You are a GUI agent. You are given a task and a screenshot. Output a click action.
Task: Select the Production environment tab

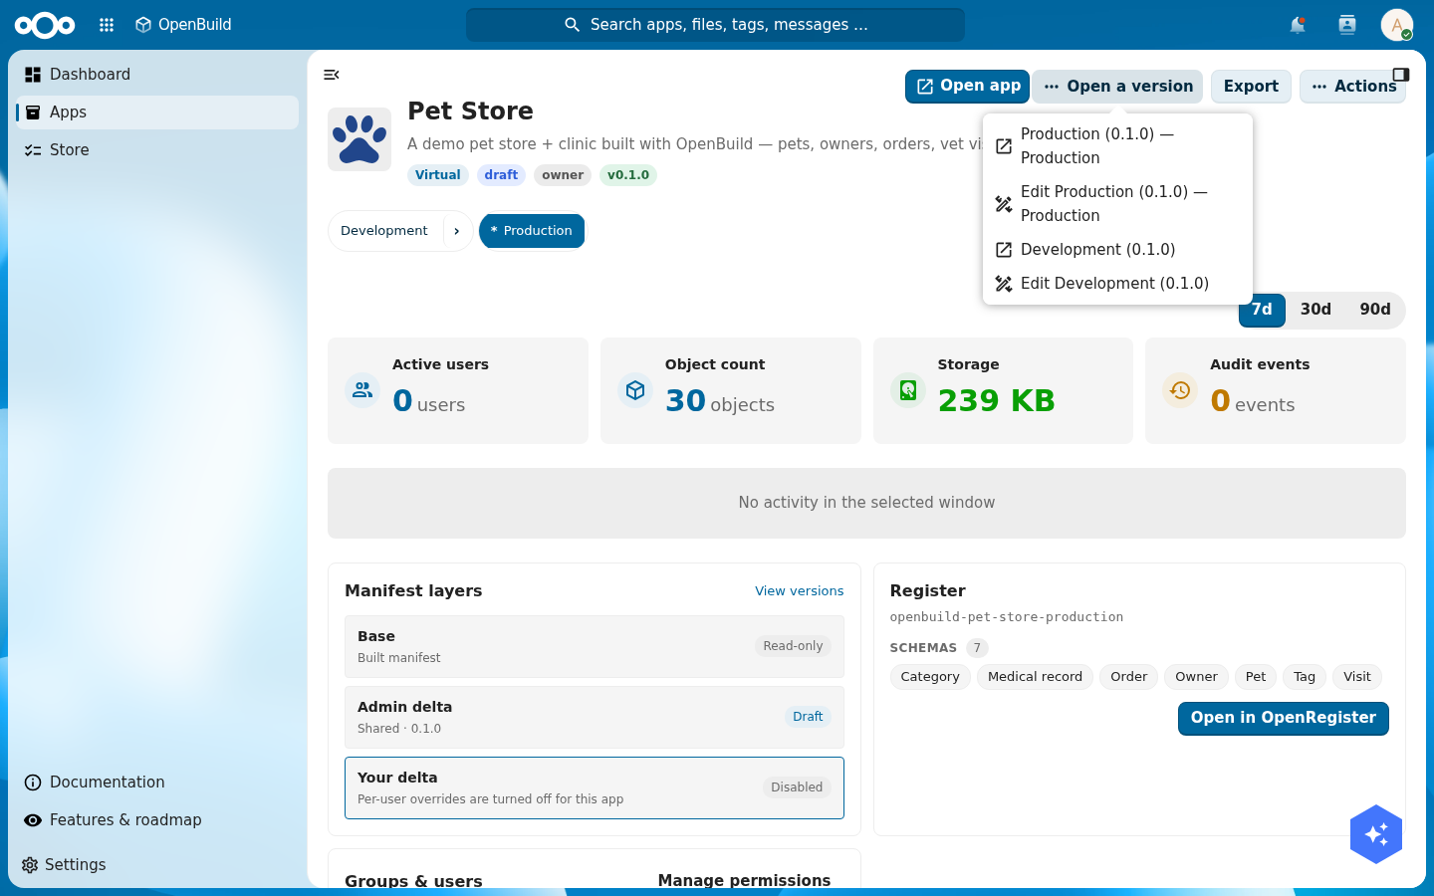click(532, 231)
